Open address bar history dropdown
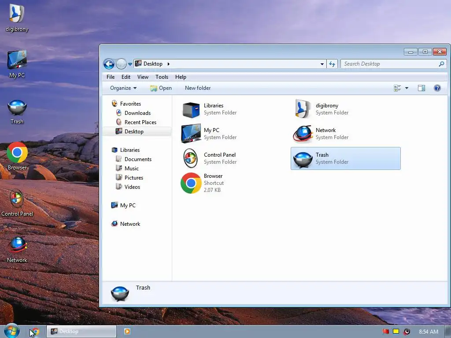 click(322, 64)
